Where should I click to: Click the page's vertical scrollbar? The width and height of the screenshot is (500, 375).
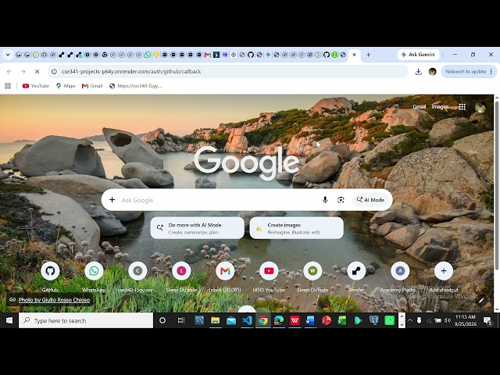[x=497, y=186]
